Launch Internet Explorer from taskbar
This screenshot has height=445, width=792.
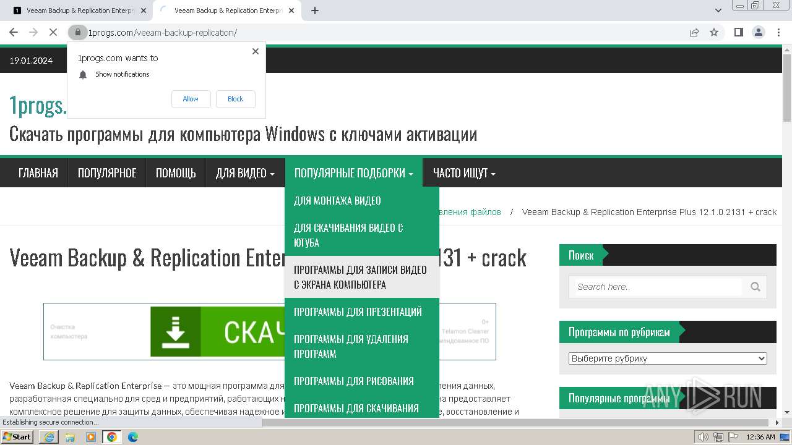(x=49, y=437)
